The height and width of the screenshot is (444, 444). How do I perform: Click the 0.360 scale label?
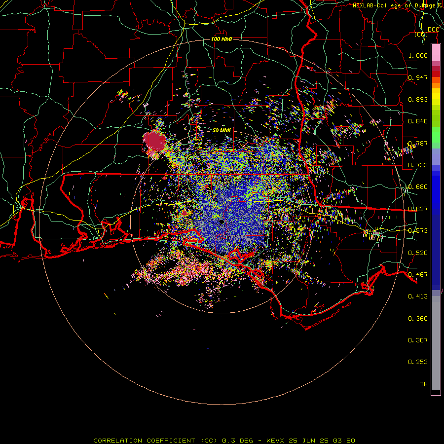click(x=418, y=319)
